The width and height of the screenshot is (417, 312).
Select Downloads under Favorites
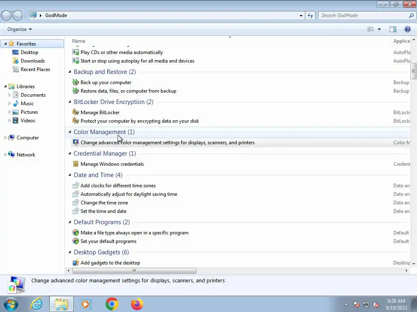pos(33,61)
